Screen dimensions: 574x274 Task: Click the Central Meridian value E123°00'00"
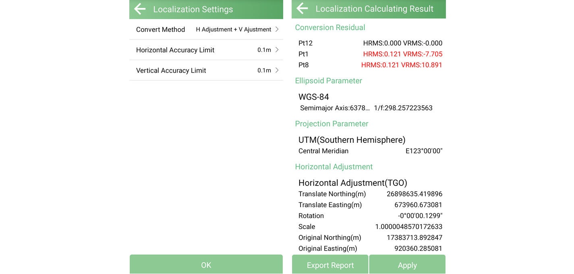424,151
